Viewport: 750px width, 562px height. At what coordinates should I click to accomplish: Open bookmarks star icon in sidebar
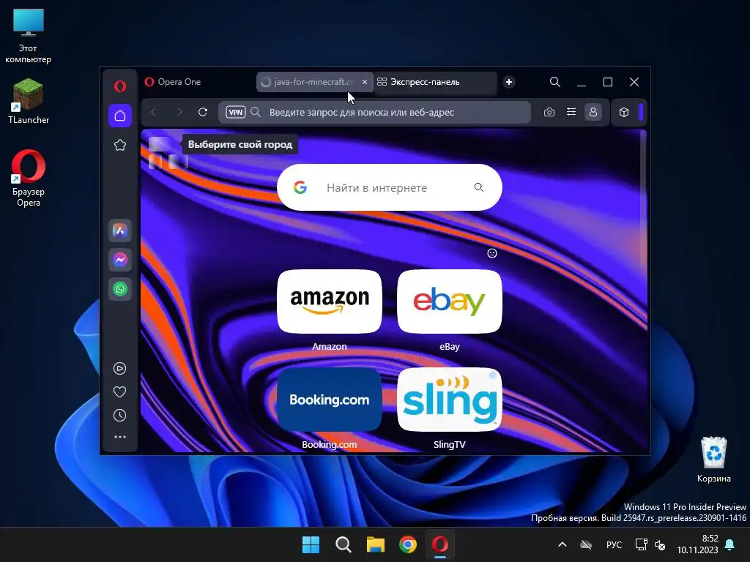click(x=120, y=145)
